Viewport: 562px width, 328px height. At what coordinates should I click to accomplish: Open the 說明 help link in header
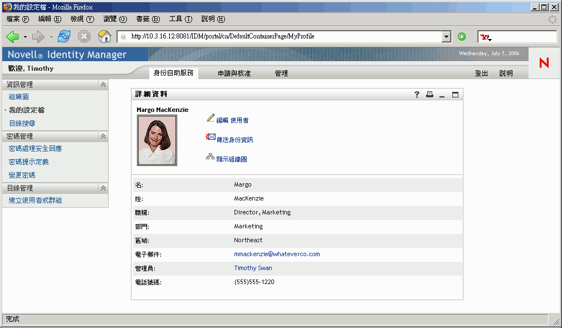[506, 74]
